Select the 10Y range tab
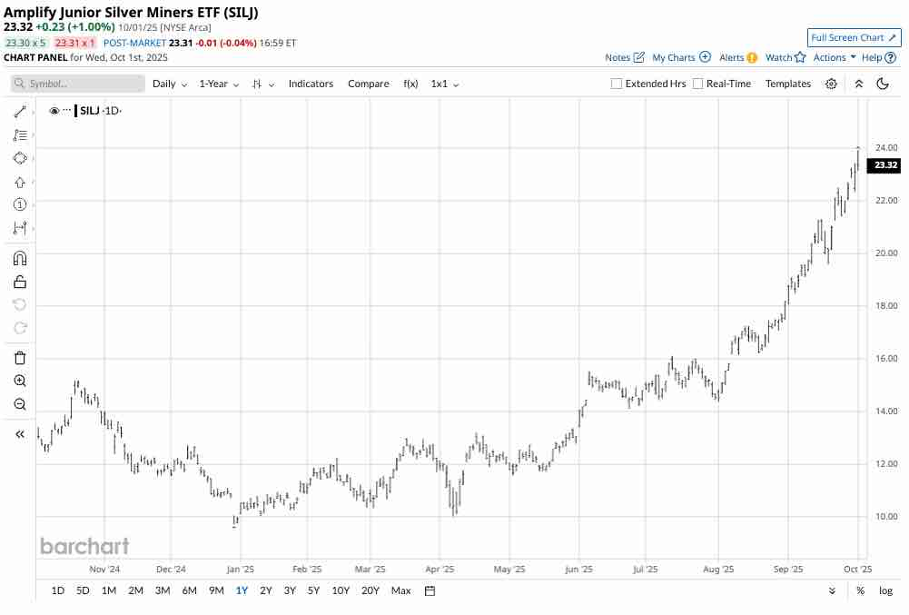Image resolution: width=909 pixels, height=615 pixels. coord(341,590)
